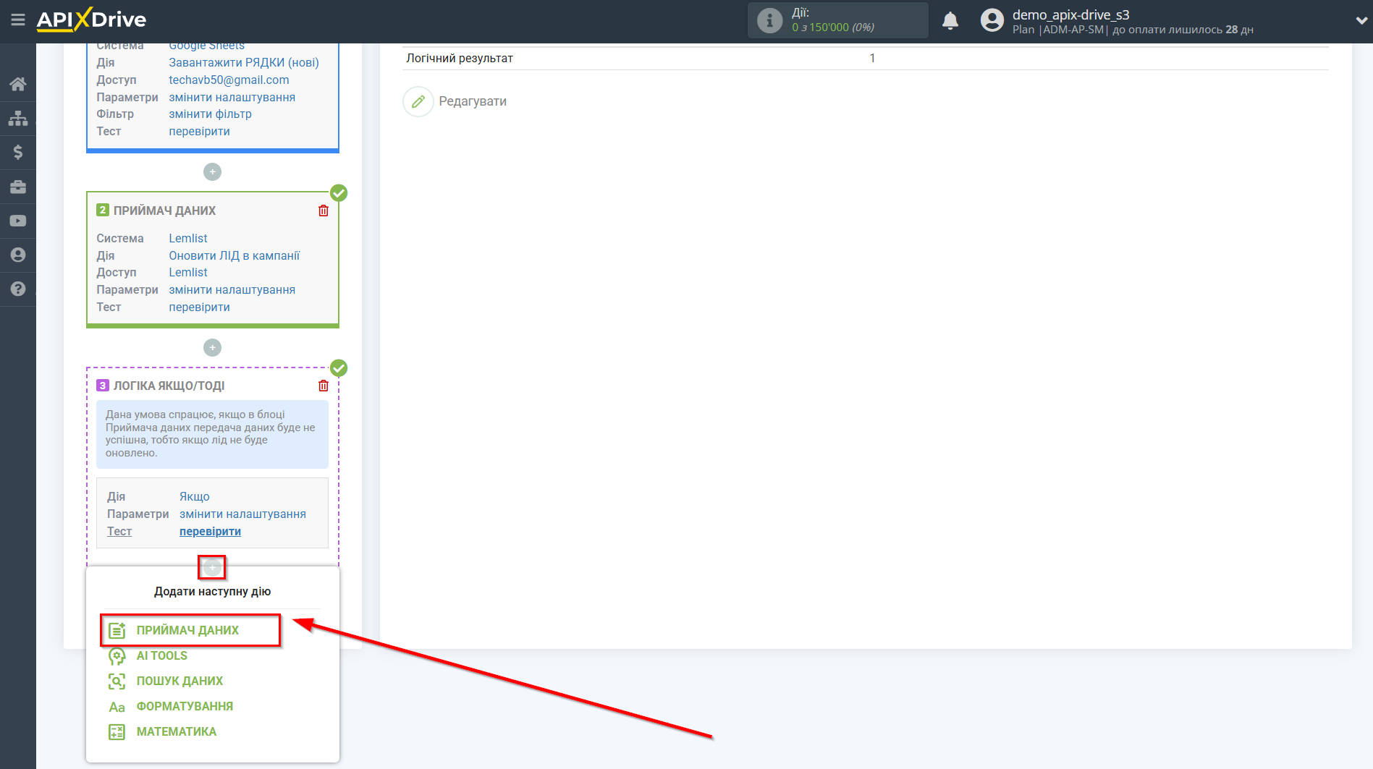Click green checkmark on ПРИЙМАЧ ДАНИХ block
This screenshot has width=1373, height=769.
[339, 192]
